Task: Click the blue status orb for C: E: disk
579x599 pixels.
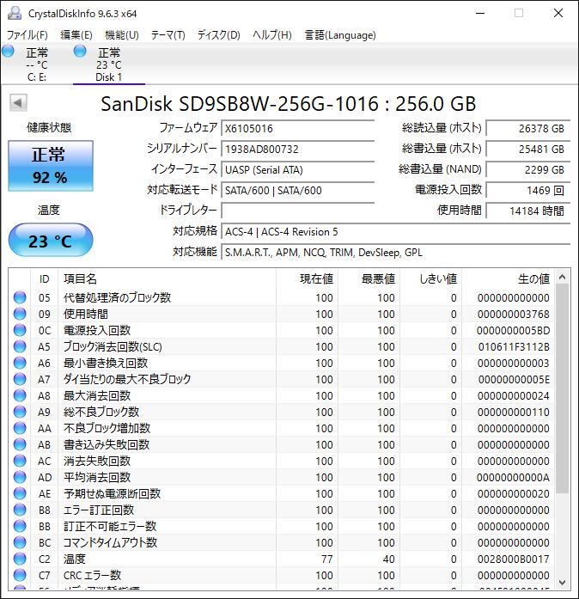Action: pos(9,51)
